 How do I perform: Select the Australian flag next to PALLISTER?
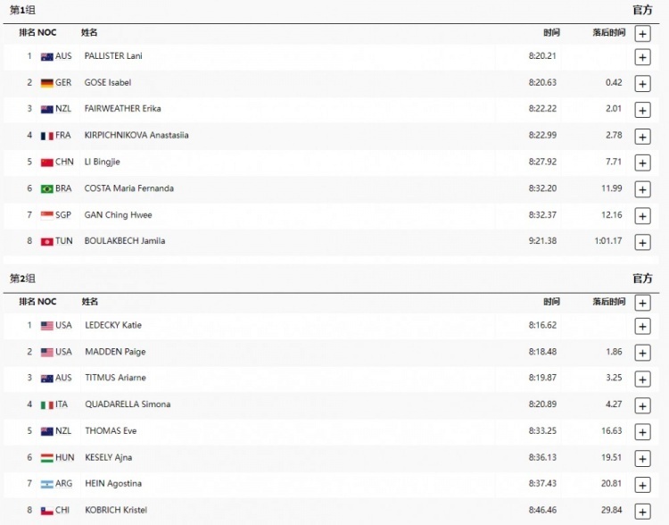point(47,56)
